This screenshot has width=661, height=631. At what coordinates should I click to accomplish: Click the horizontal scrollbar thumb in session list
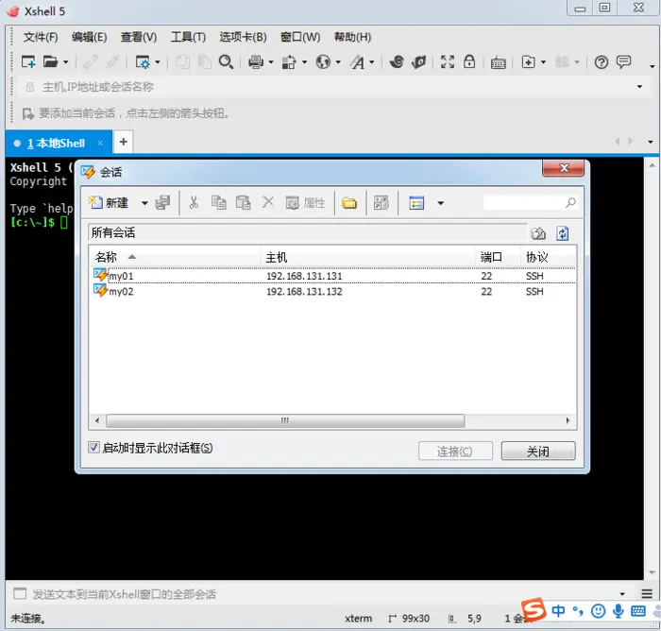pos(285,420)
